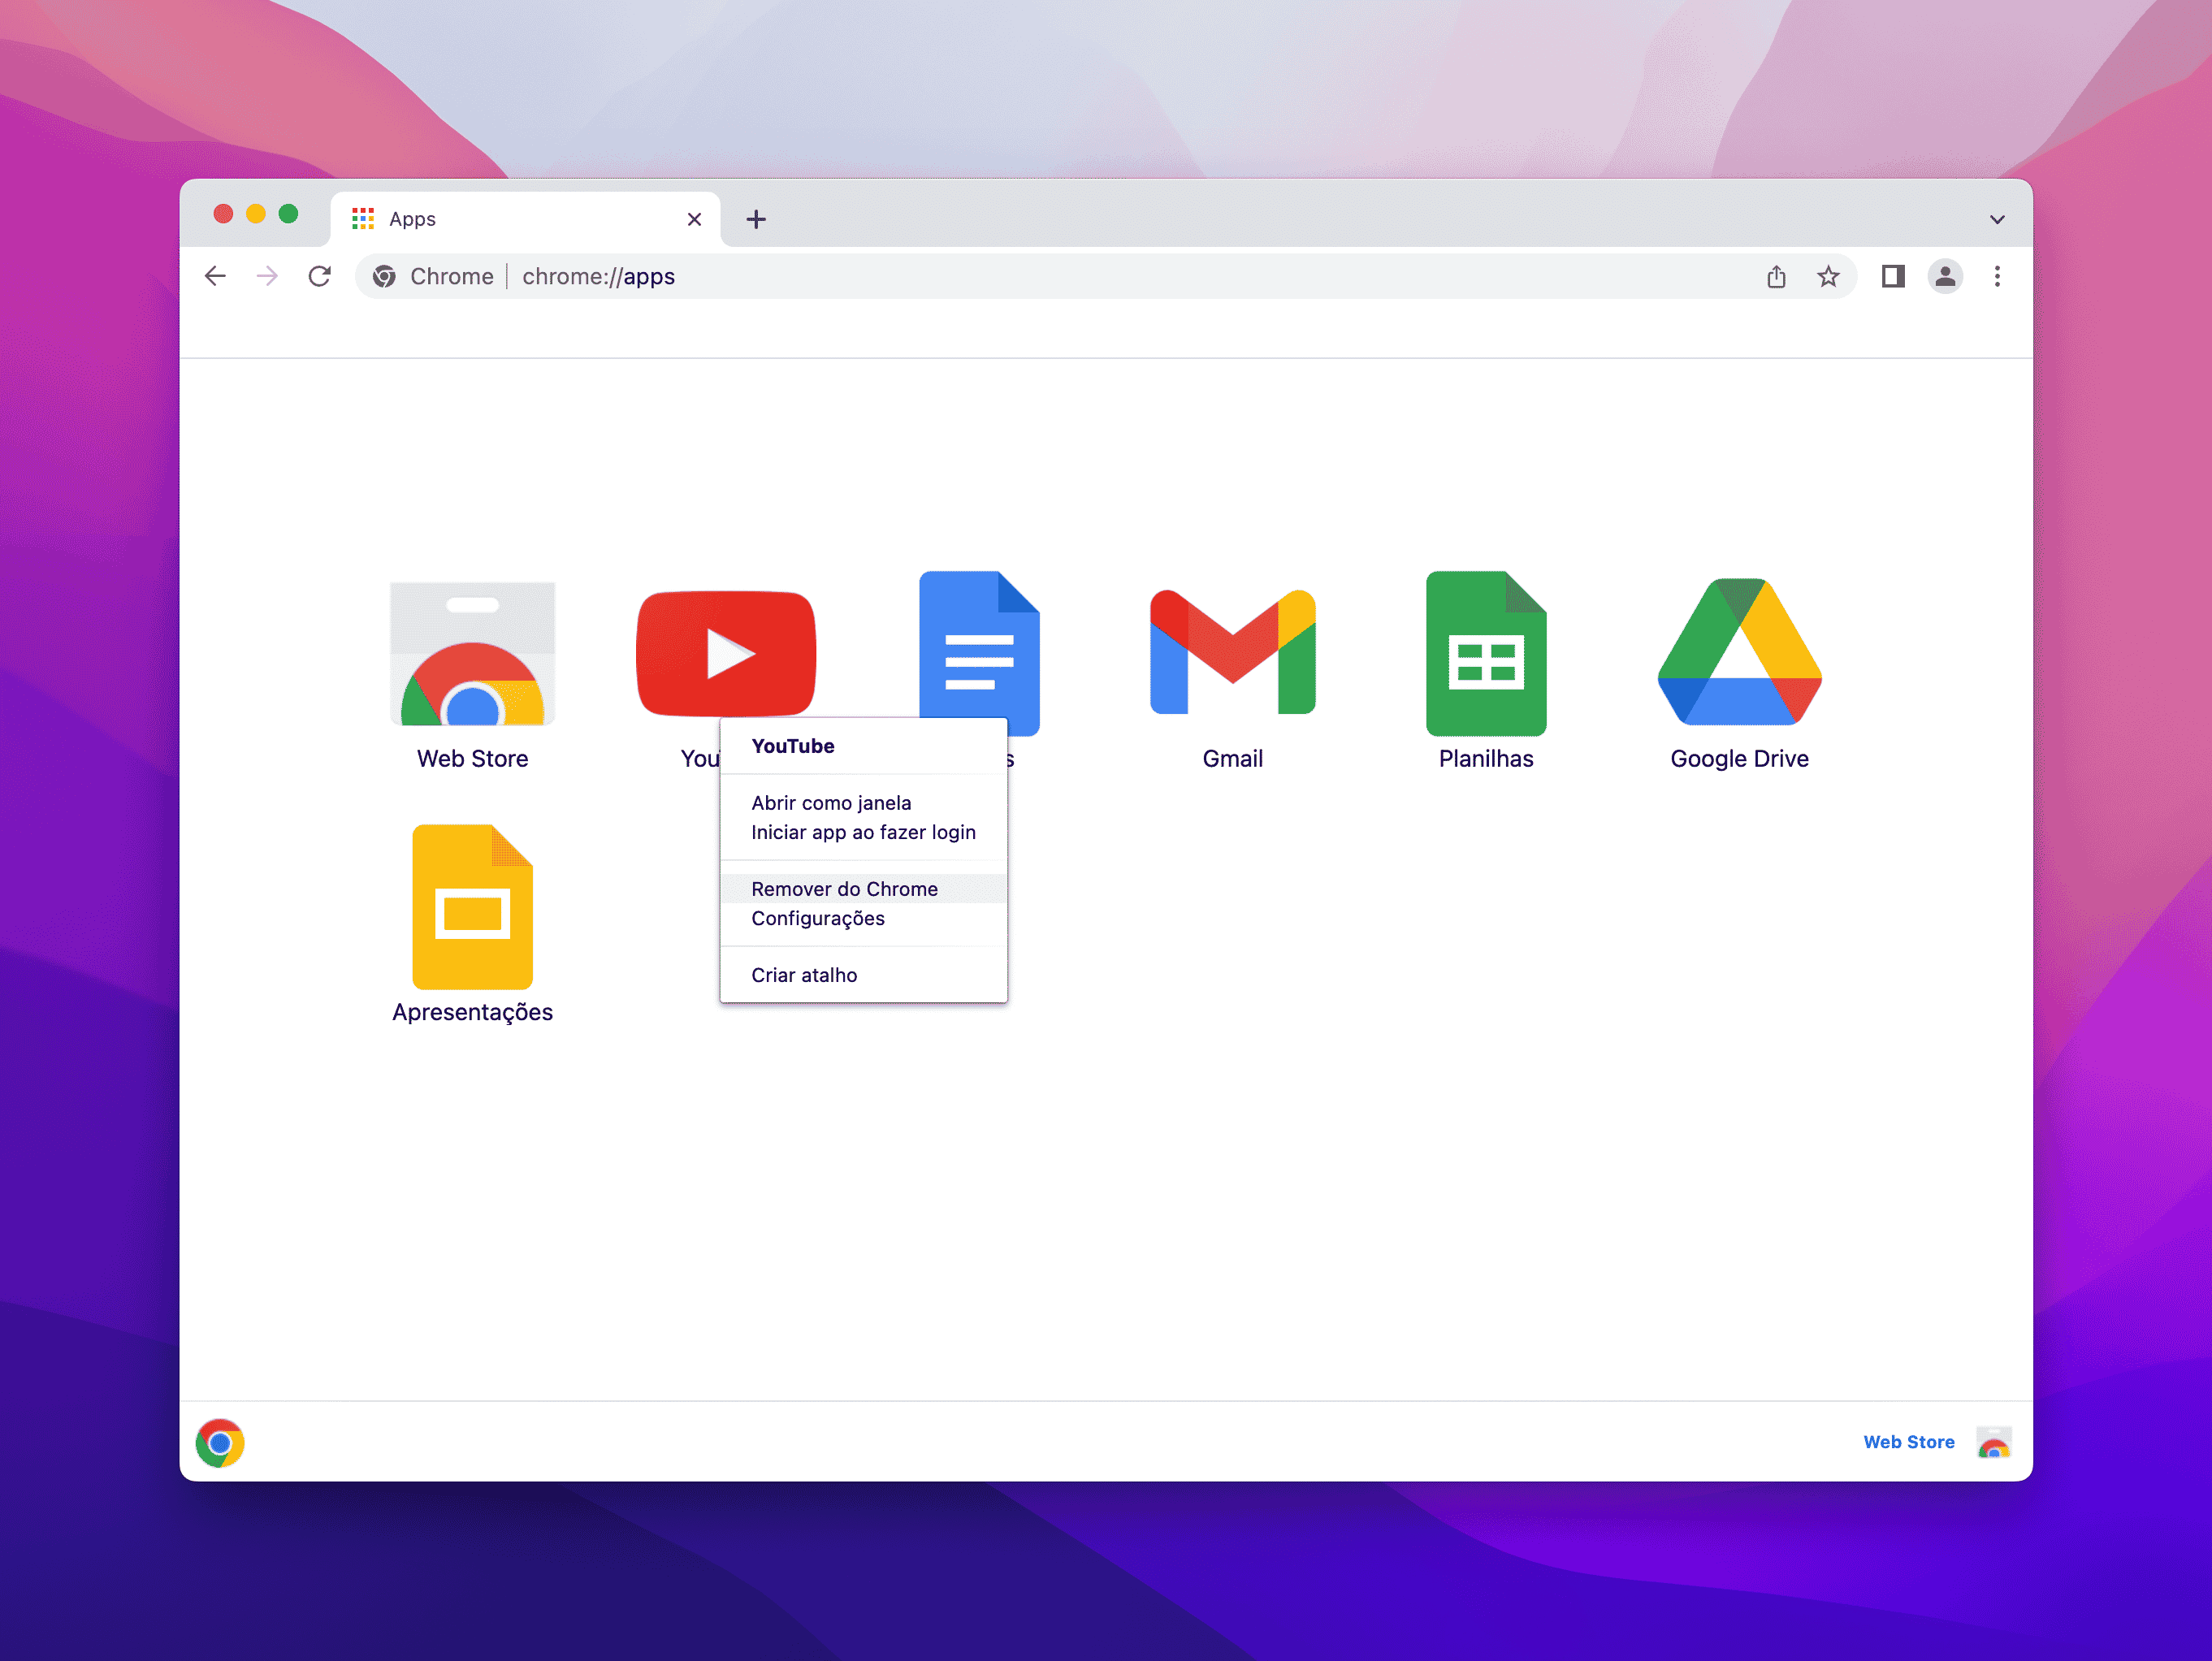The height and width of the screenshot is (1661, 2212).
Task: Choose 'Criar atalho' menu entry
Action: point(864,975)
